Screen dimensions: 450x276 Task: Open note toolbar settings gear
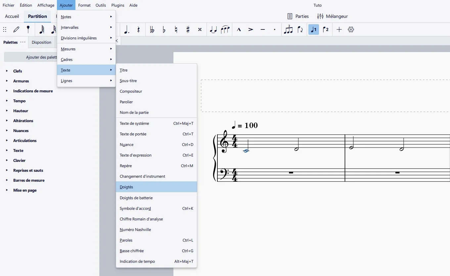351,30
